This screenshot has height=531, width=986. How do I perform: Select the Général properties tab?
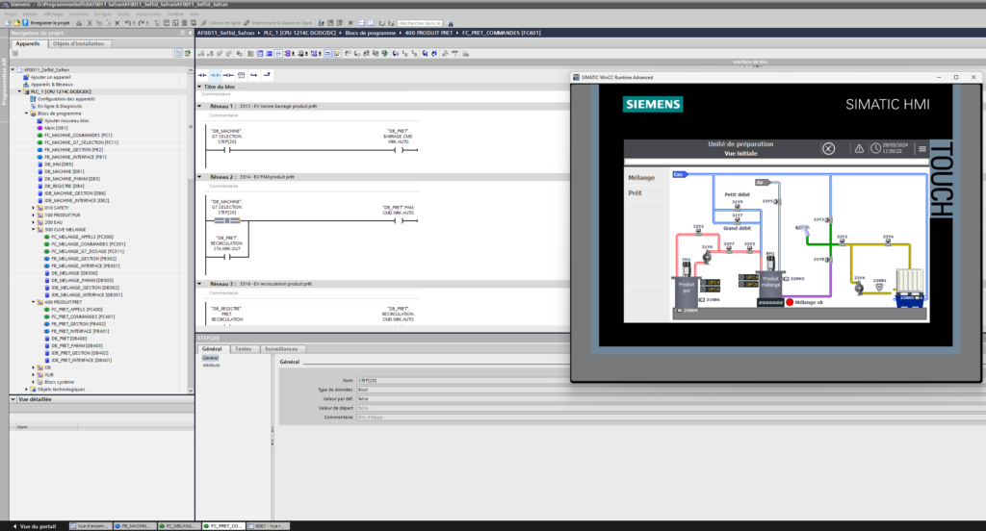(x=212, y=349)
